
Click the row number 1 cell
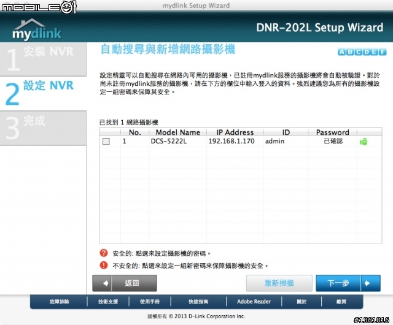pos(124,141)
